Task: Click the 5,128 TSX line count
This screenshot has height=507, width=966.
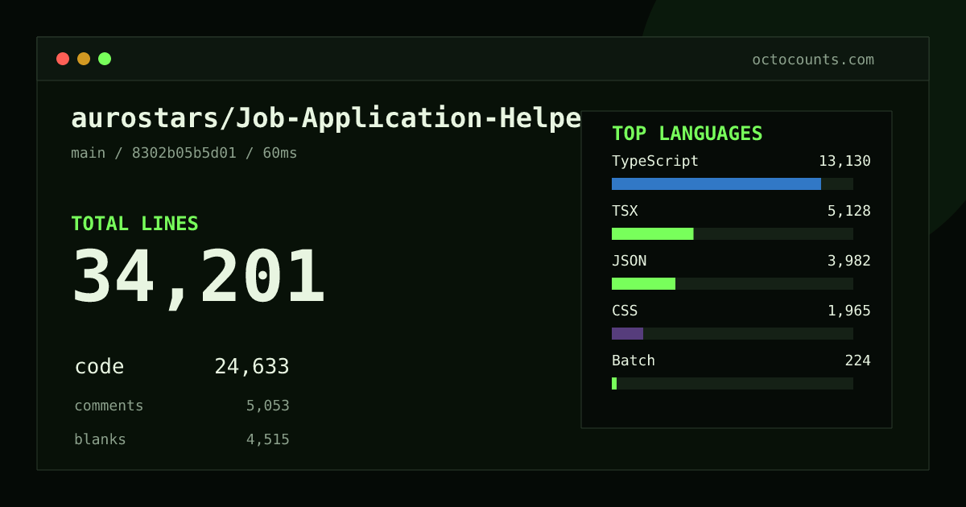Action: (849, 211)
